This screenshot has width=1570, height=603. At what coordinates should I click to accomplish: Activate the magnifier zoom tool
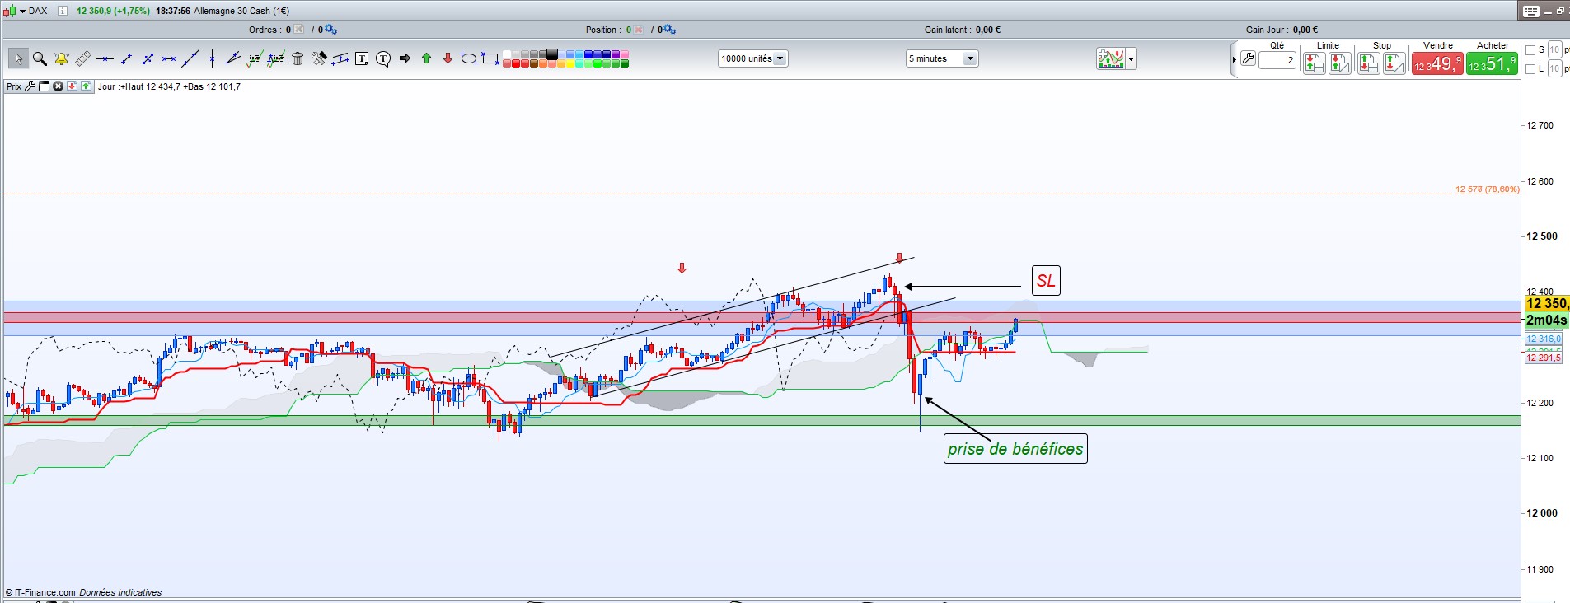click(x=40, y=58)
